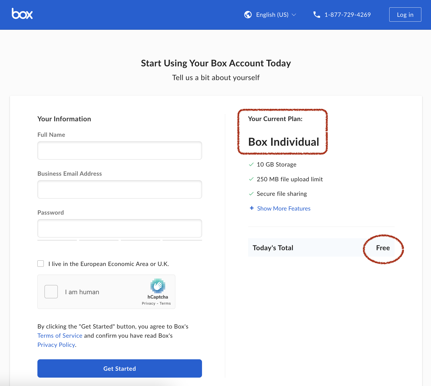
Task: Select the Password input box
Action: (x=120, y=228)
